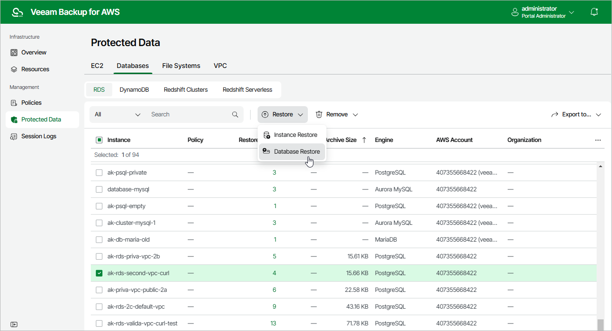
Task: Check the ak-cluster-mysql-1 row checkbox
Action: pos(99,223)
